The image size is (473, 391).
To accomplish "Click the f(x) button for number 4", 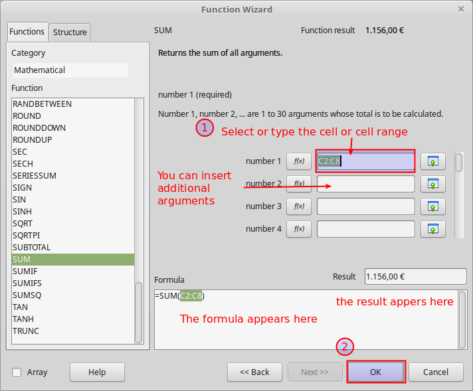I will [x=298, y=229].
